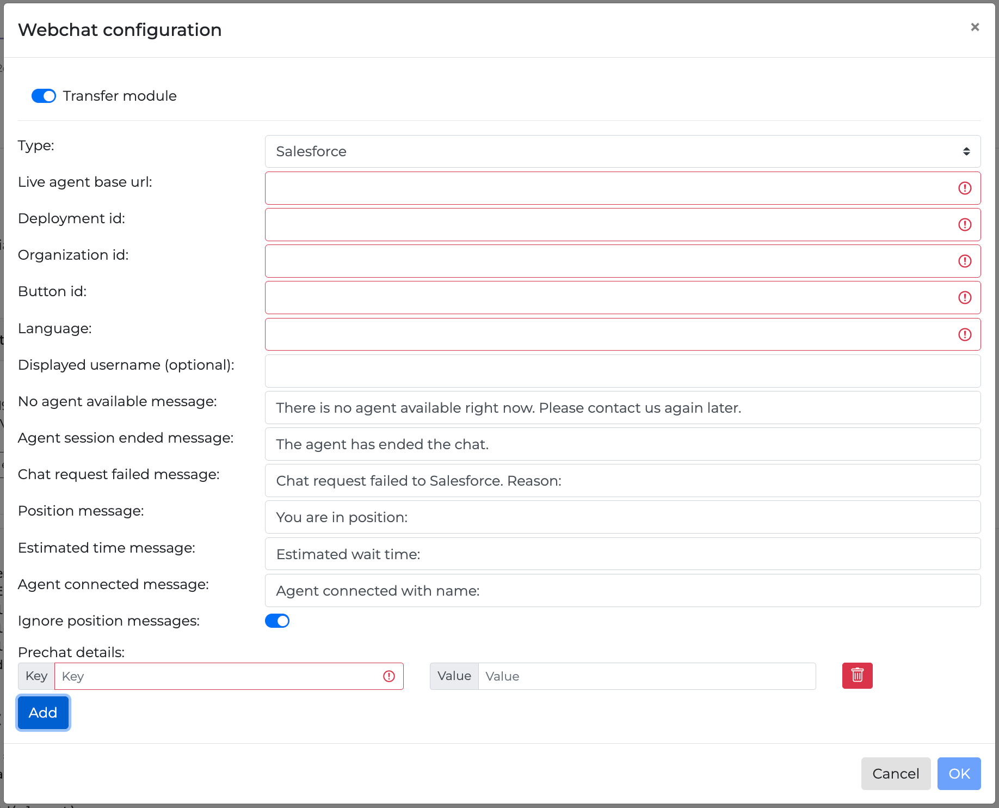999x808 pixels.
Task: Click the Live agent base url error icon
Action: click(964, 188)
